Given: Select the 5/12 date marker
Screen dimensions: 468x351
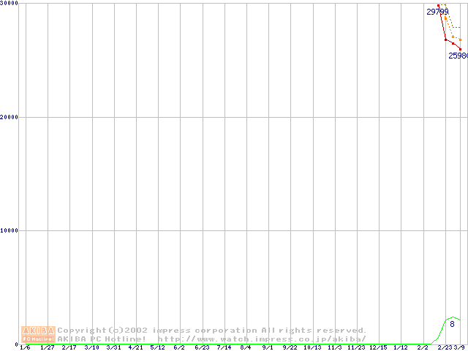Looking at the screenshot, I should pyautogui.click(x=157, y=347).
